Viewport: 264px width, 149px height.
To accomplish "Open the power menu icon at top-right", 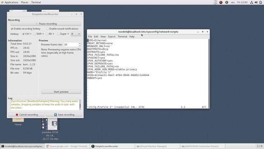I will [x=260, y=2].
